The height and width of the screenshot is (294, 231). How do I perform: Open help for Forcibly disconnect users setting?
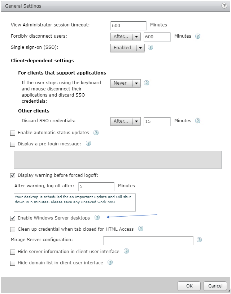tap(197, 36)
